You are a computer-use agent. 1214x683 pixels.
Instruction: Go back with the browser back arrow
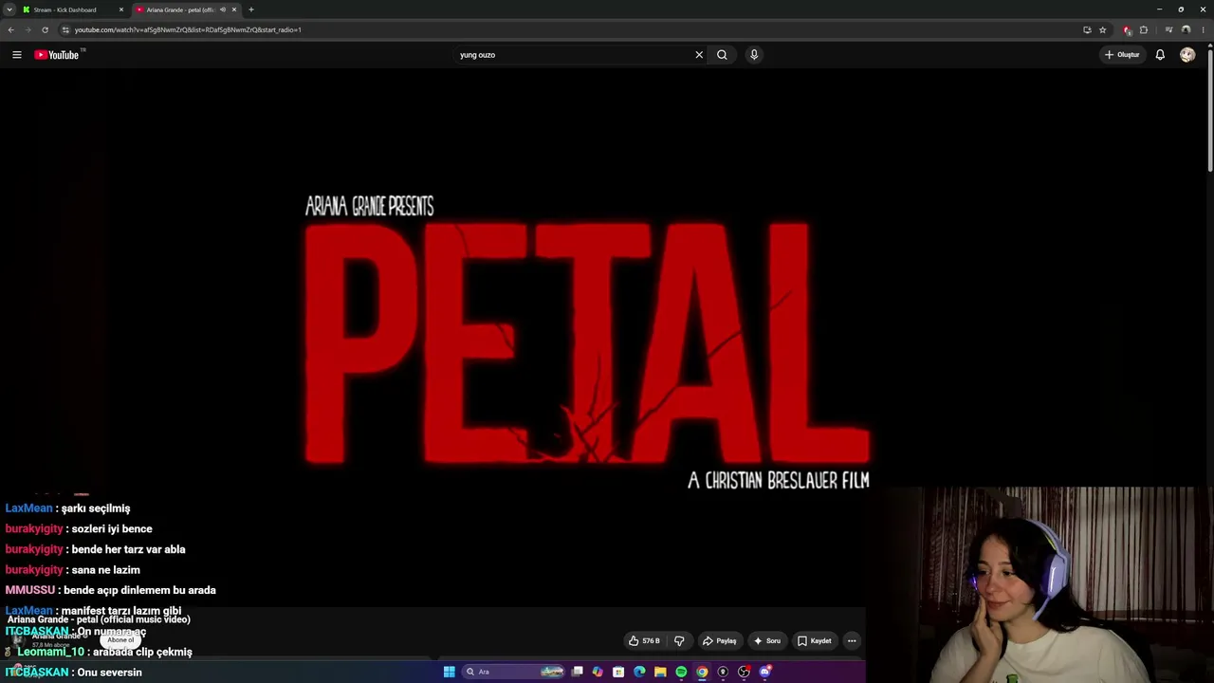pyautogui.click(x=11, y=29)
